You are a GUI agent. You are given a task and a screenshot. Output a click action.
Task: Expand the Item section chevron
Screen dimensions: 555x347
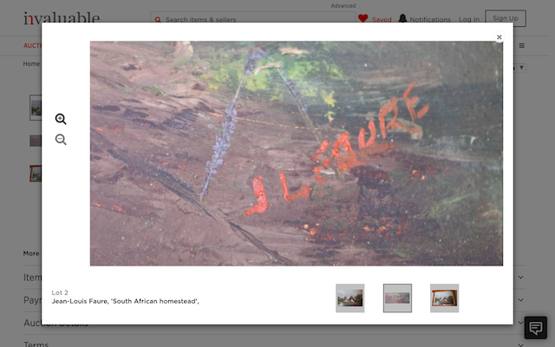coord(520,277)
